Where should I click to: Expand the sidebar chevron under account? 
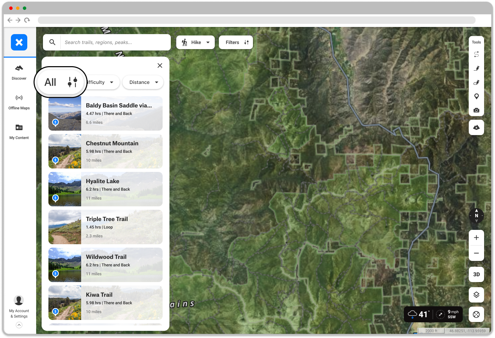19,325
